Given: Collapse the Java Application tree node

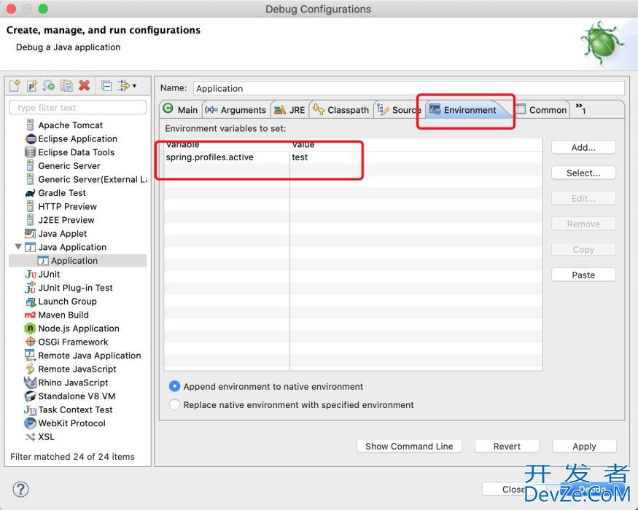Looking at the screenshot, I should point(18,246).
